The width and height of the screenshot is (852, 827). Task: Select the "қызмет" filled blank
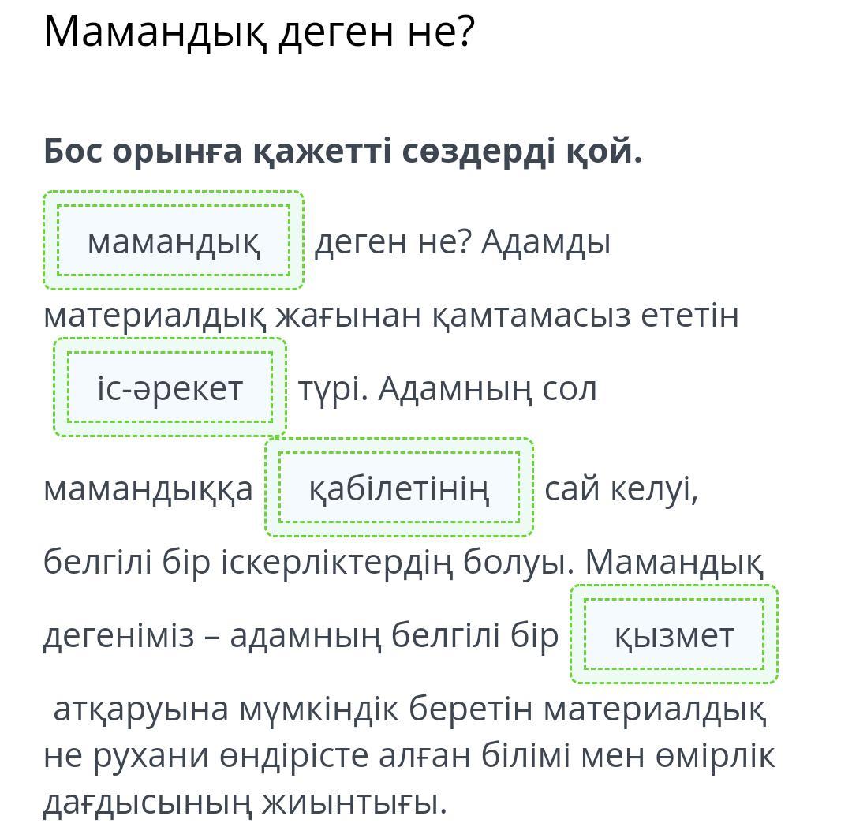[674, 634]
